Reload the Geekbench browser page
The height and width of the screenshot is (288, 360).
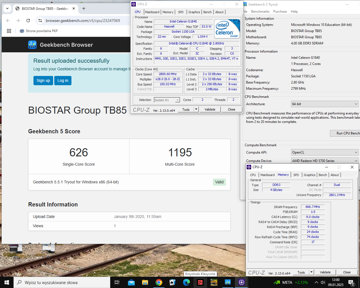28,21
